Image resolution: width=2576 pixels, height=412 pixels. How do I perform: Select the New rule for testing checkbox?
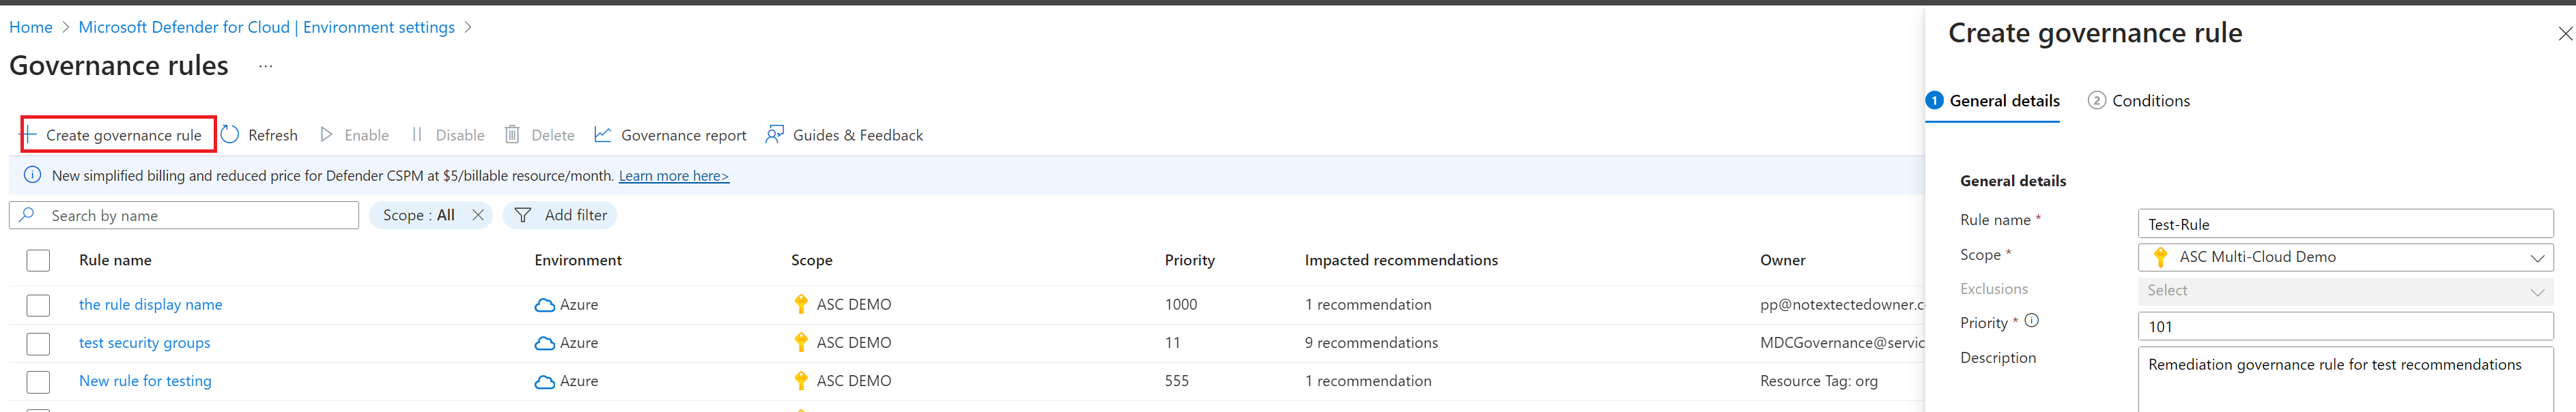[38, 381]
